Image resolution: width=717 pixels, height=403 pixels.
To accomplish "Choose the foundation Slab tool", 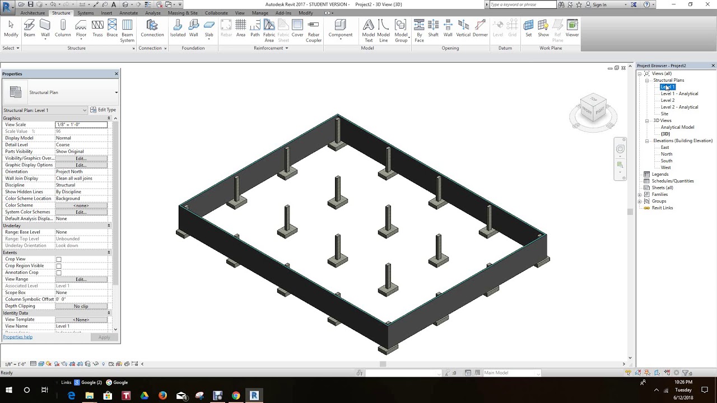I will [209, 29].
